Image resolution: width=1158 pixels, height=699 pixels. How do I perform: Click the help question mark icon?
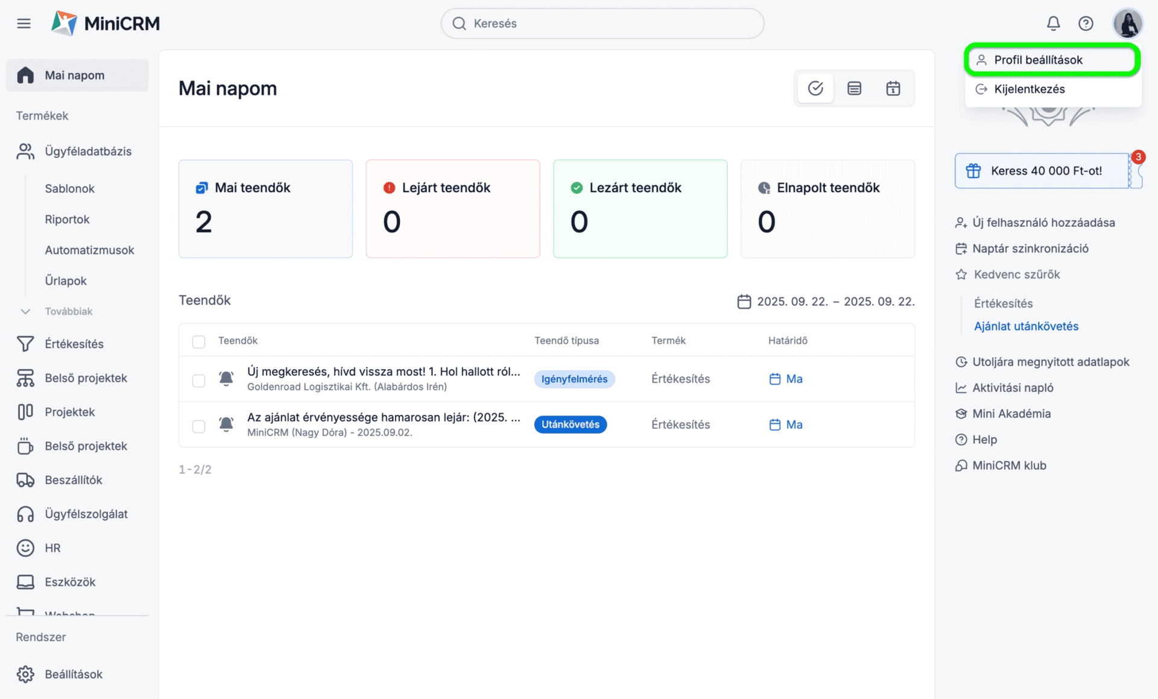pos(1086,24)
